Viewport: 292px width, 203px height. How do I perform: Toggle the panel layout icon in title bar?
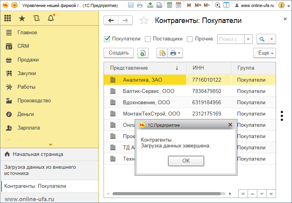(226, 5)
